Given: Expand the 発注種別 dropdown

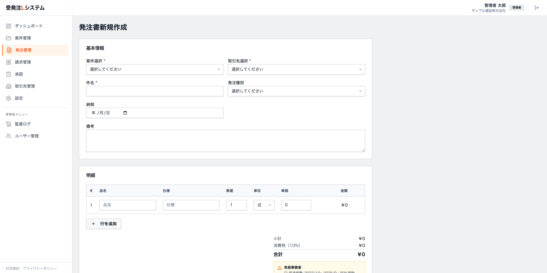Looking at the screenshot, I should 296,91.
